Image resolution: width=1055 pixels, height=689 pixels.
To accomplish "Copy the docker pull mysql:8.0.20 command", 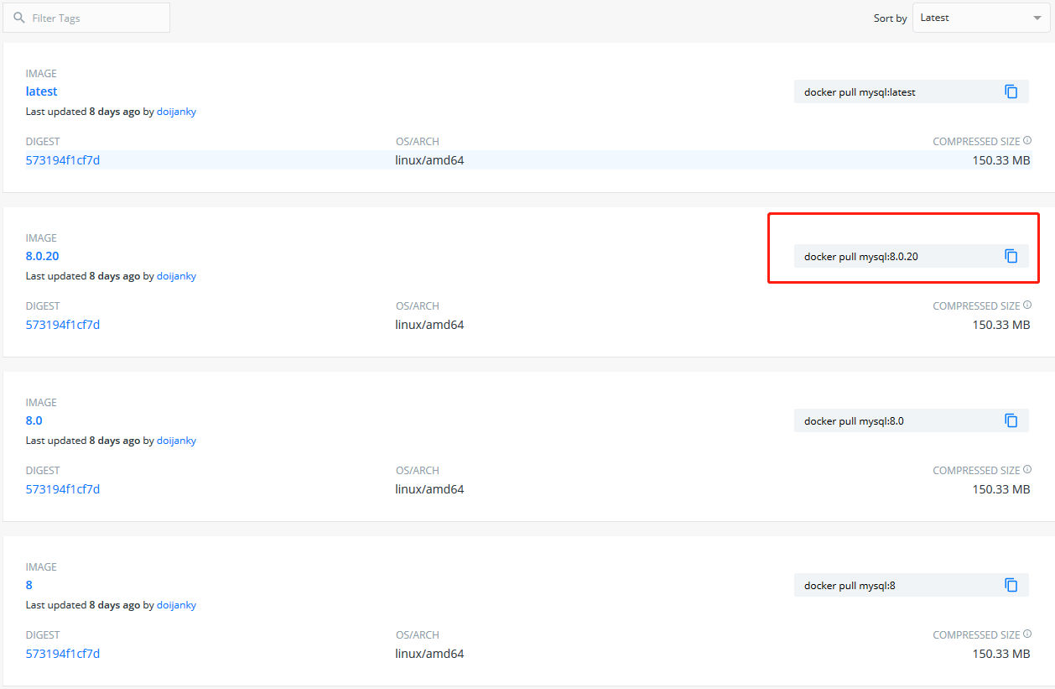I will click(1011, 256).
